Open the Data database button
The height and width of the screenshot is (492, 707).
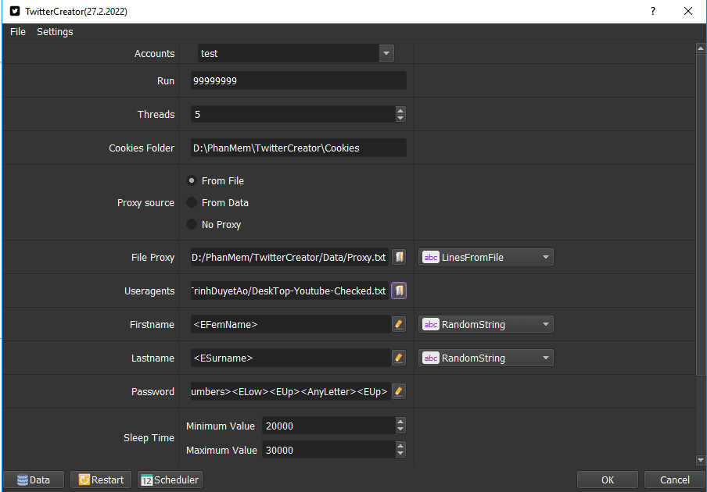pyautogui.click(x=34, y=480)
